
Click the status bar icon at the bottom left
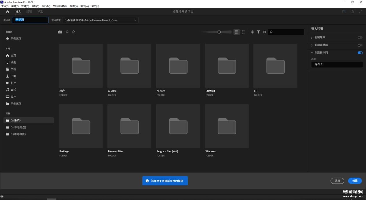[2, 197]
